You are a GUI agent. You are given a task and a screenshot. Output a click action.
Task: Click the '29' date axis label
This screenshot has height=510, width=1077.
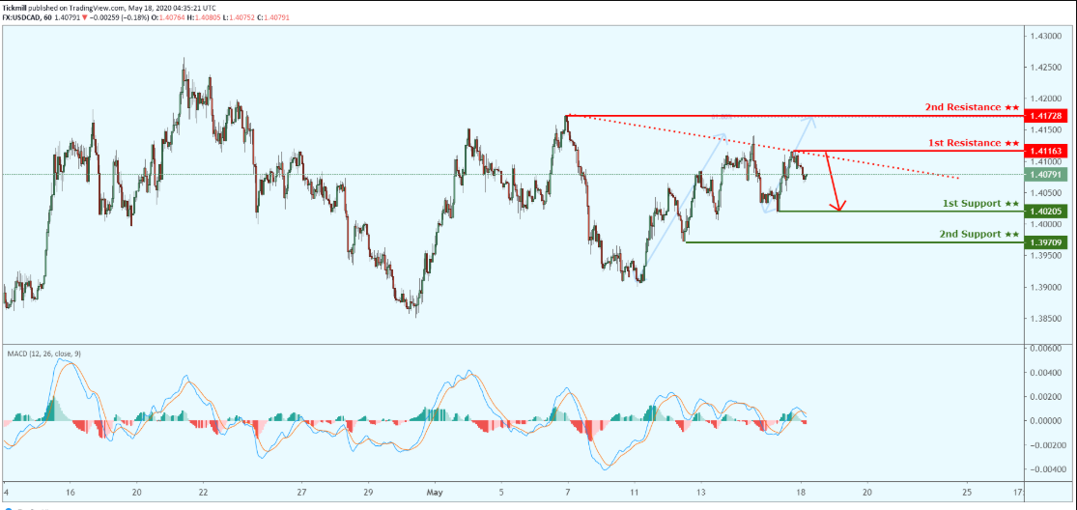coord(368,493)
